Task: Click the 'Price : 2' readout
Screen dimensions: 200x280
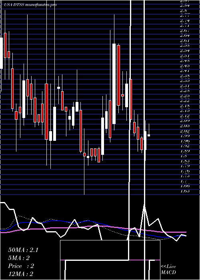Action: 21,266
